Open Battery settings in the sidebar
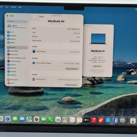The width and height of the screenshot is (137, 137). tap(17, 42)
